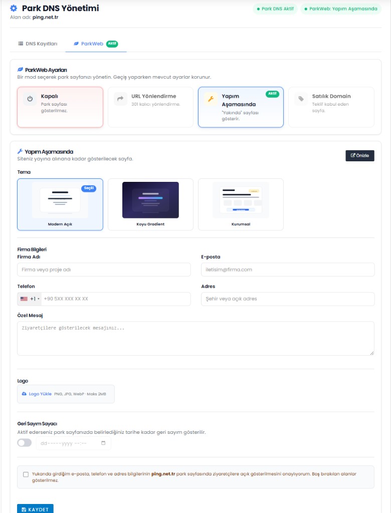The height and width of the screenshot is (513, 391).
Task: Open the +1 country code dropdown
Action: pos(30,299)
